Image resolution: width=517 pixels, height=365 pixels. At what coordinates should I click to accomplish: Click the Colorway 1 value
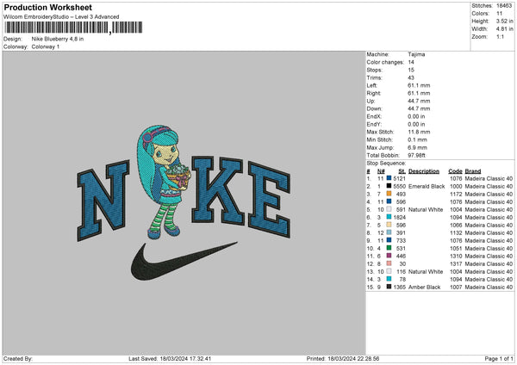[x=46, y=46]
